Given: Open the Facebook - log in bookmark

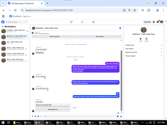Looking at the screenshot, I should pyautogui.click(x=20, y=16).
